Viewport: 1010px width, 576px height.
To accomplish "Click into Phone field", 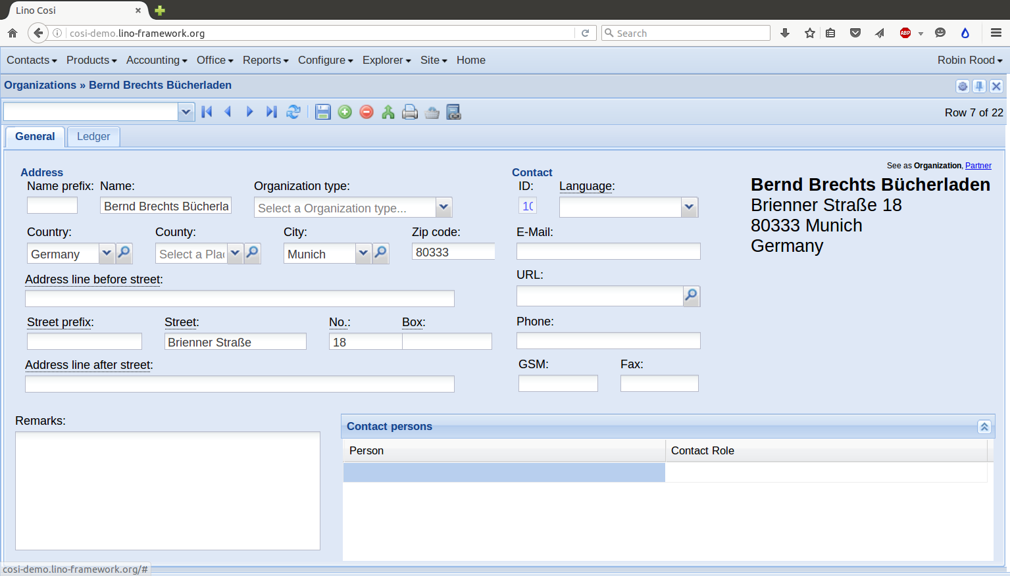I will coord(609,341).
